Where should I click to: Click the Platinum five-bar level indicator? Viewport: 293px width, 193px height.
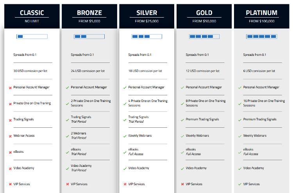click(x=262, y=36)
